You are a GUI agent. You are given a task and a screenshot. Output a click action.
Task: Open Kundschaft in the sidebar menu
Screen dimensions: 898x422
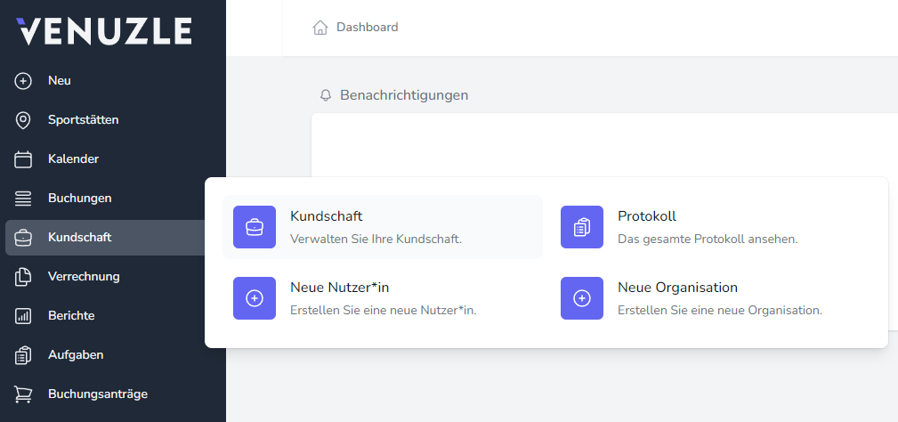click(79, 238)
